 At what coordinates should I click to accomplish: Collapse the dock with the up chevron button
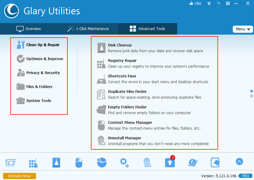[x=239, y=161]
